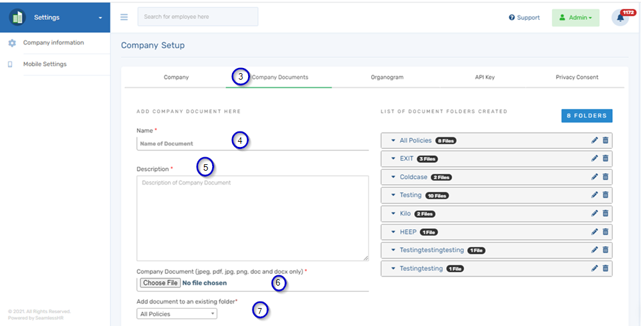
Task: Click the 8 FOLDERS button
Action: pyautogui.click(x=587, y=116)
